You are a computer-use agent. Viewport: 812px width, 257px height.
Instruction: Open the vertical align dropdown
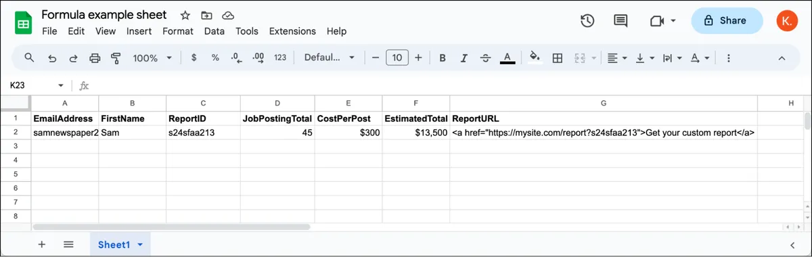[x=644, y=58]
